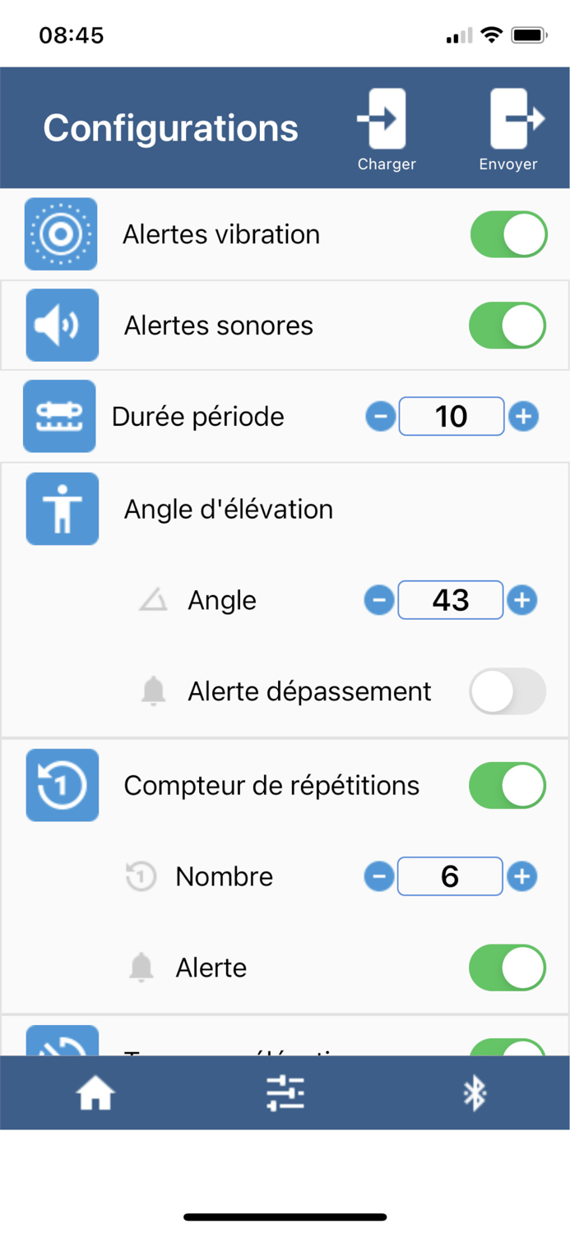570x1233 pixels.
Task: Enable Alerte dépassement
Action: pos(507,690)
